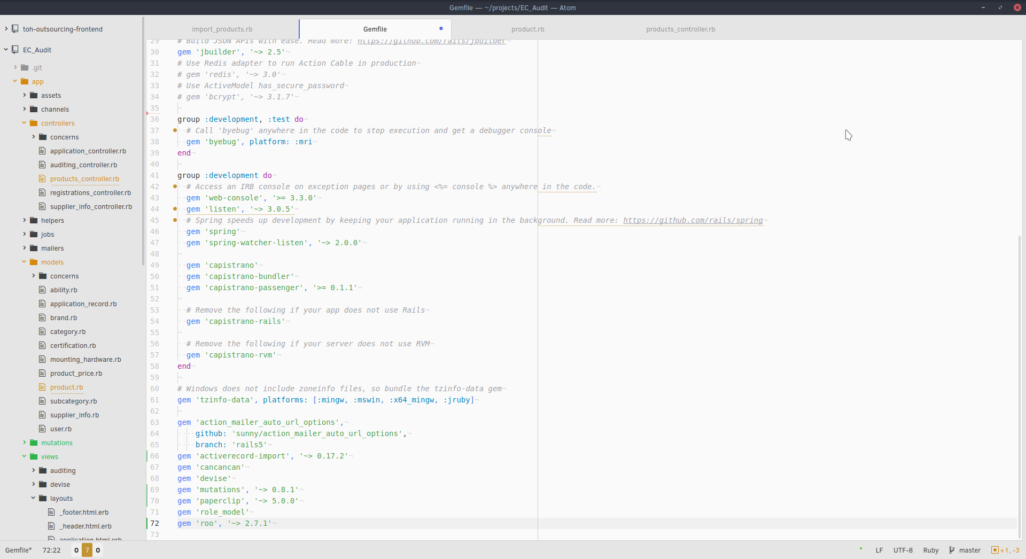Viewport: 1026px width, 559px height.
Task: Click the _footer.html.erb file icon
Action: (x=51, y=512)
